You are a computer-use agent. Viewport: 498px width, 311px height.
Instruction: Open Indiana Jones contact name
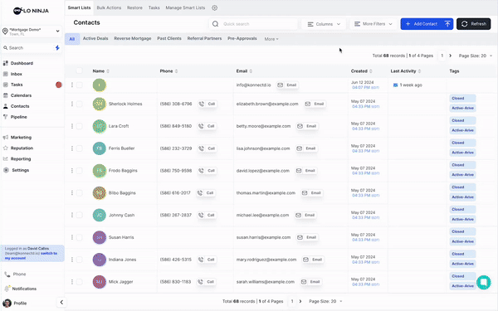122,260
